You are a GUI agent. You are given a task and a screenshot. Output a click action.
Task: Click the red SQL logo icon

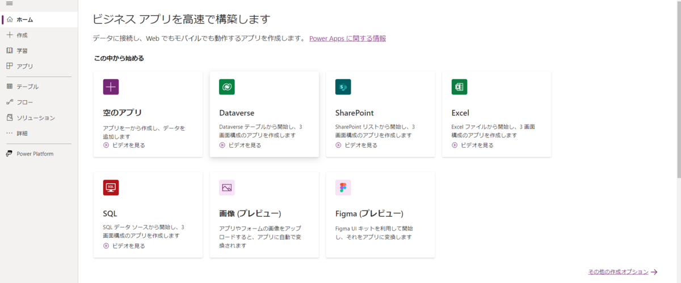pyautogui.click(x=111, y=187)
